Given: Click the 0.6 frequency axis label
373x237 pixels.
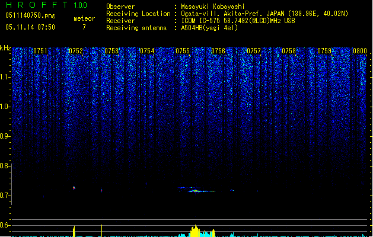Looking at the screenshot, I should tap(5, 225).
